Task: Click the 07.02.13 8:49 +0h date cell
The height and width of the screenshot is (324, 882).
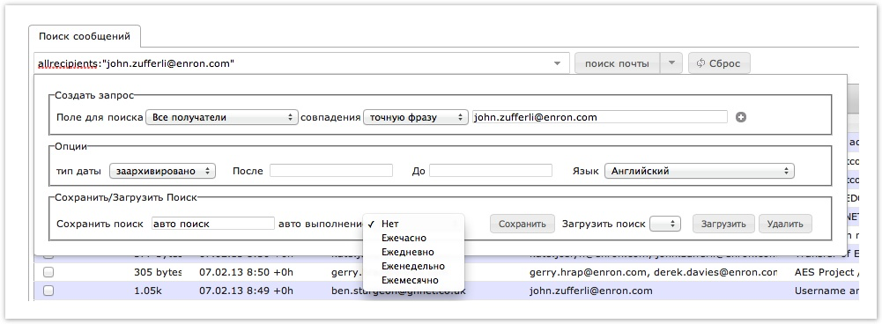Action: (x=247, y=291)
